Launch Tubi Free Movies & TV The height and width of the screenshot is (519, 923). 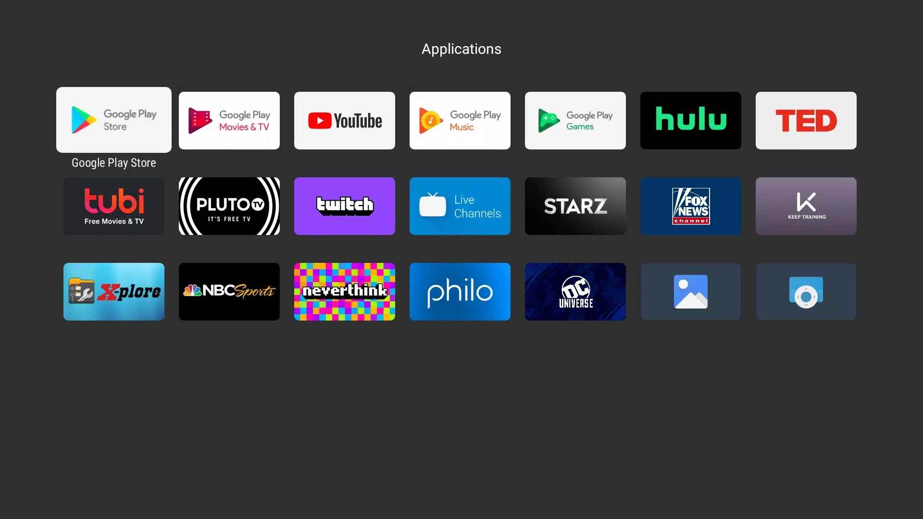(x=113, y=205)
